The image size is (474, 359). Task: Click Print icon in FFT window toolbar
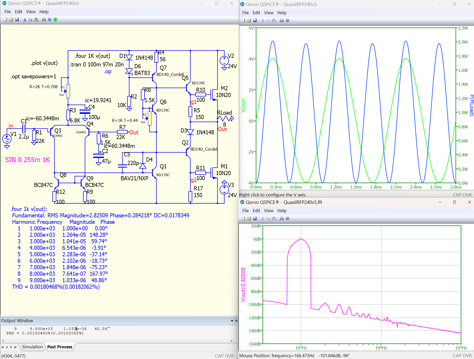point(282,218)
